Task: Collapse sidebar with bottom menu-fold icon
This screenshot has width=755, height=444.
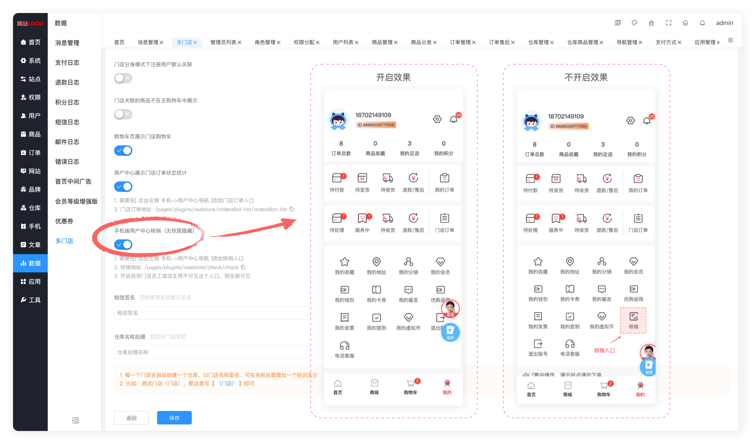Action: tap(75, 420)
